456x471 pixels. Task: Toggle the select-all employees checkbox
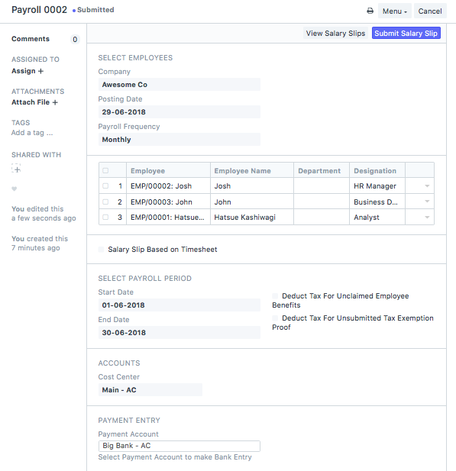pos(105,171)
